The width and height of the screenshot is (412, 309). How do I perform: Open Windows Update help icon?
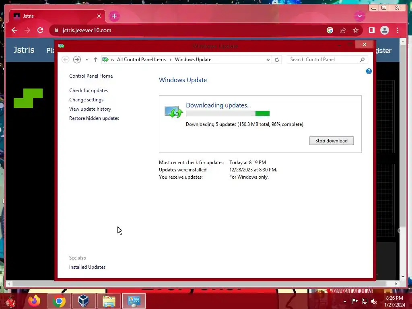pos(369,71)
